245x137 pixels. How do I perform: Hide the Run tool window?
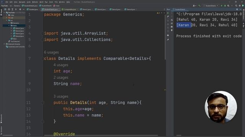(x=240, y=9)
